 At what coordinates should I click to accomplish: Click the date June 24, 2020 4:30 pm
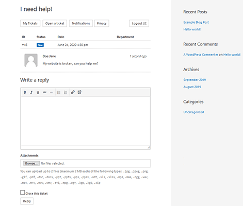pyautogui.click(x=73, y=45)
